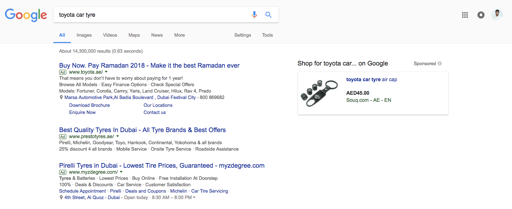Open the notifications bell icon

[481, 15]
